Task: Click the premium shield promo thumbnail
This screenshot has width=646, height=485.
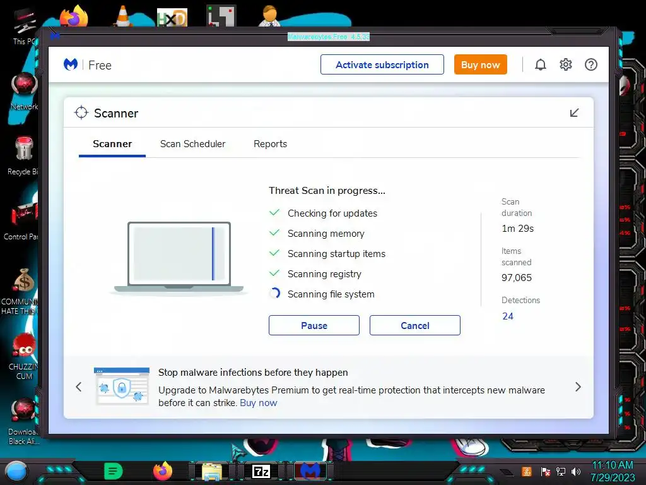Action: pos(122,386)
